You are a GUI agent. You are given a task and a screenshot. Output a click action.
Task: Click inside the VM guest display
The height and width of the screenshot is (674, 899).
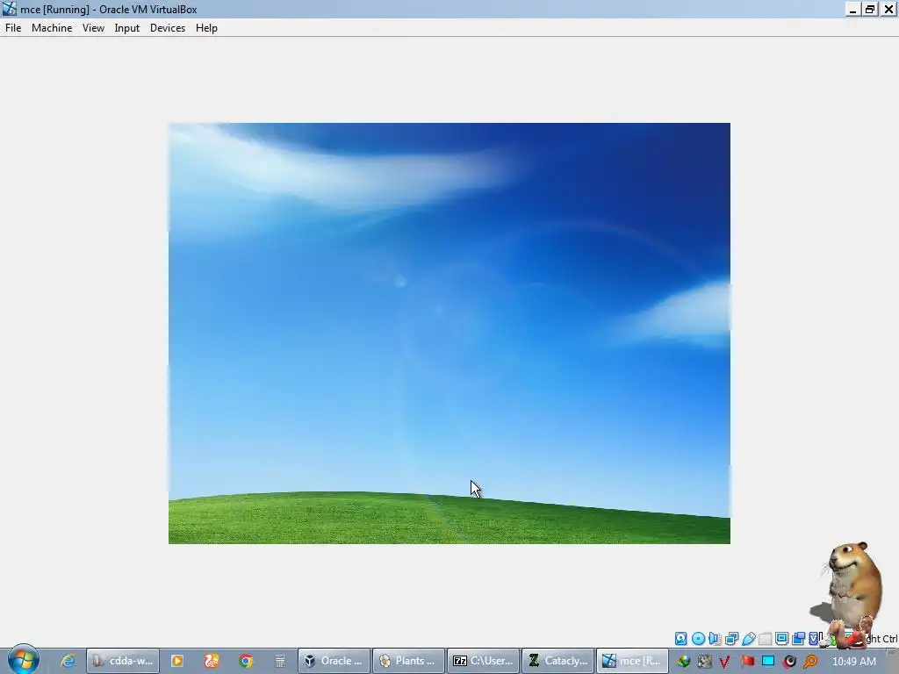(x=449, y=333)
